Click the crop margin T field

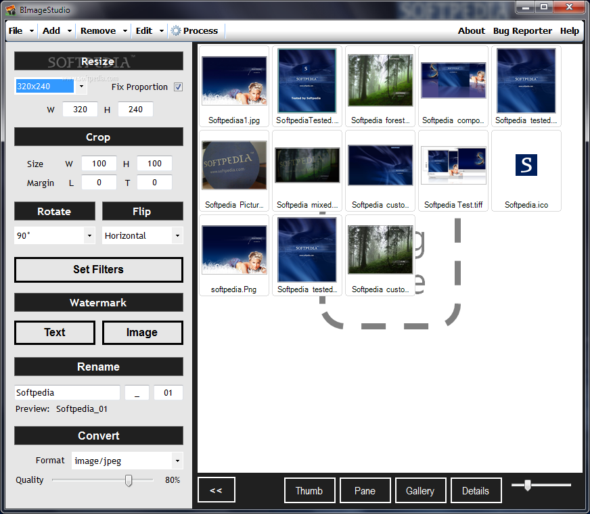point(154,183)
